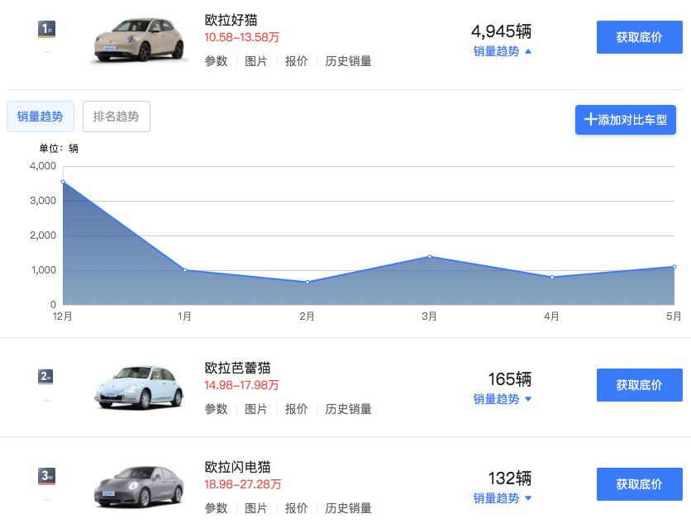
Task: Click 获取底价 for 欧拉闪电猫
Action: click(640, 484)
